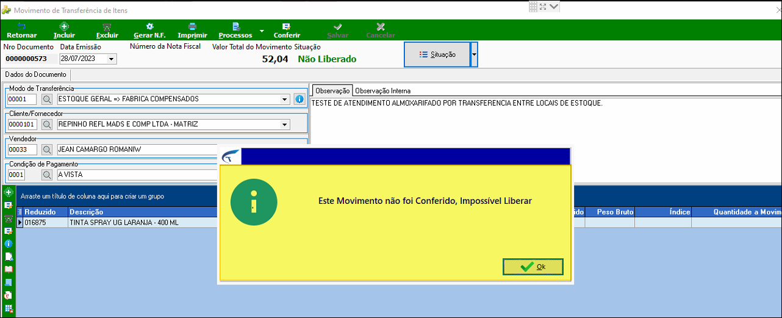
Task: Click the Modo de Transferência code field 00001
Action: (21, 99)
